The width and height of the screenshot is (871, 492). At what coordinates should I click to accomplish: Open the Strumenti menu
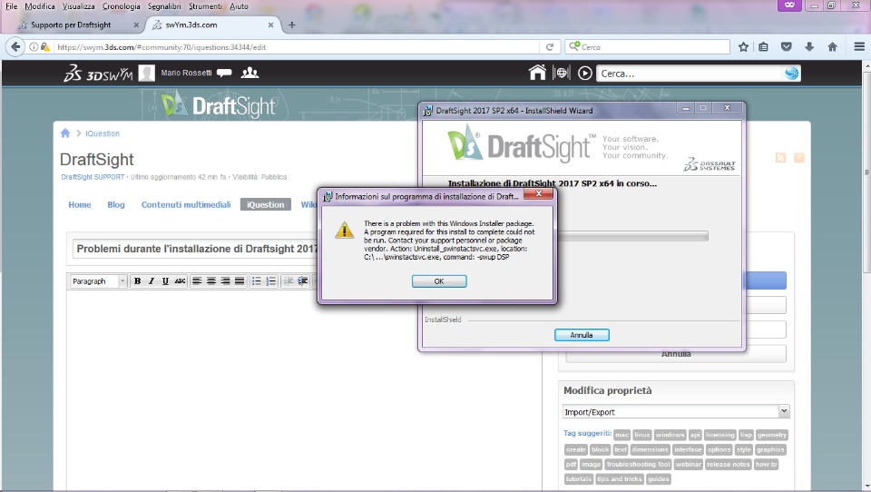205,6
